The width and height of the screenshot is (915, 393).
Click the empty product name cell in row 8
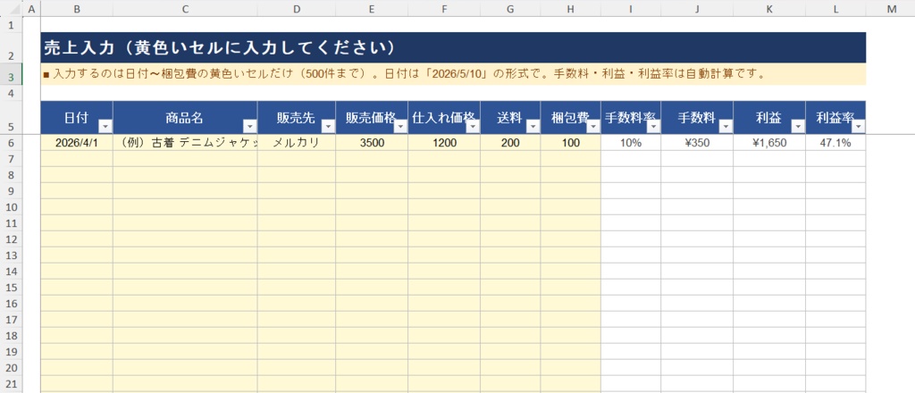click(185, 175)
